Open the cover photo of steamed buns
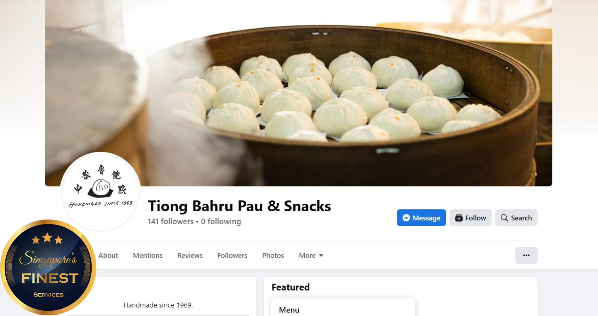598x316 pixels. (x=298, y=93)
